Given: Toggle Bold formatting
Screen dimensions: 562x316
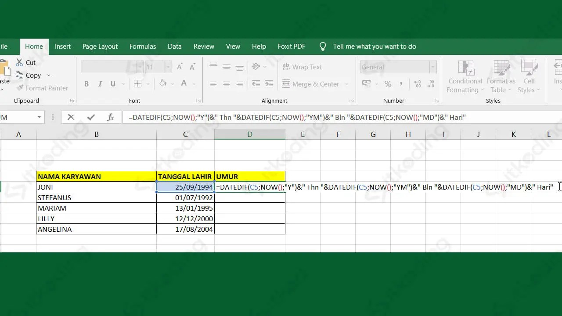Looking at the screenshot, I should (x=86, y=84).
